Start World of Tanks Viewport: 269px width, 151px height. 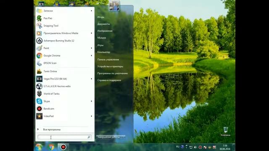65,94
